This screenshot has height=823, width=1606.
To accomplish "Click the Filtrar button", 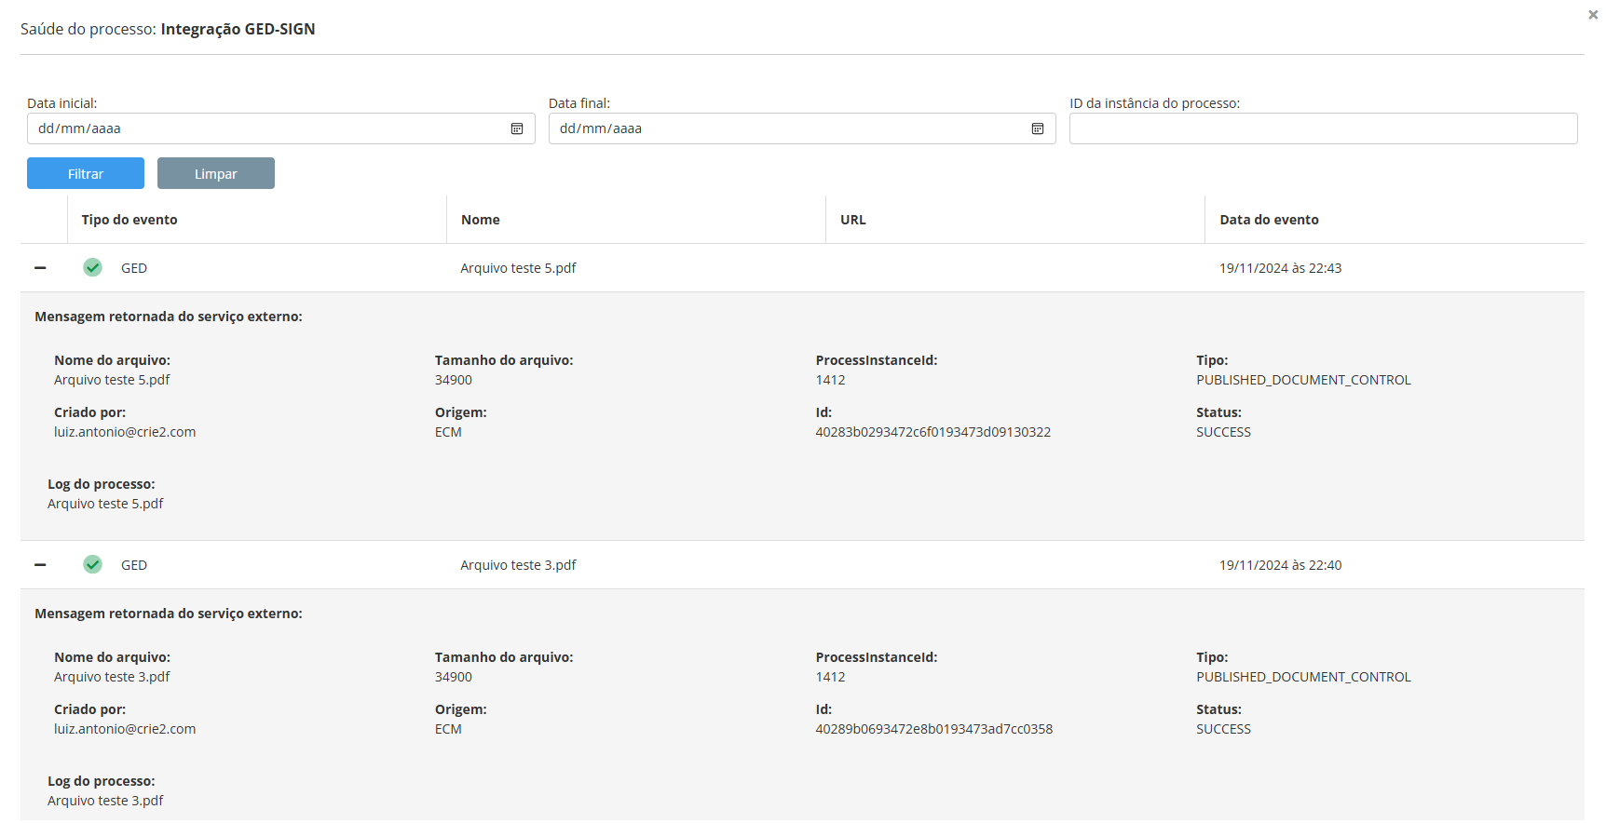I will [86, 174].
